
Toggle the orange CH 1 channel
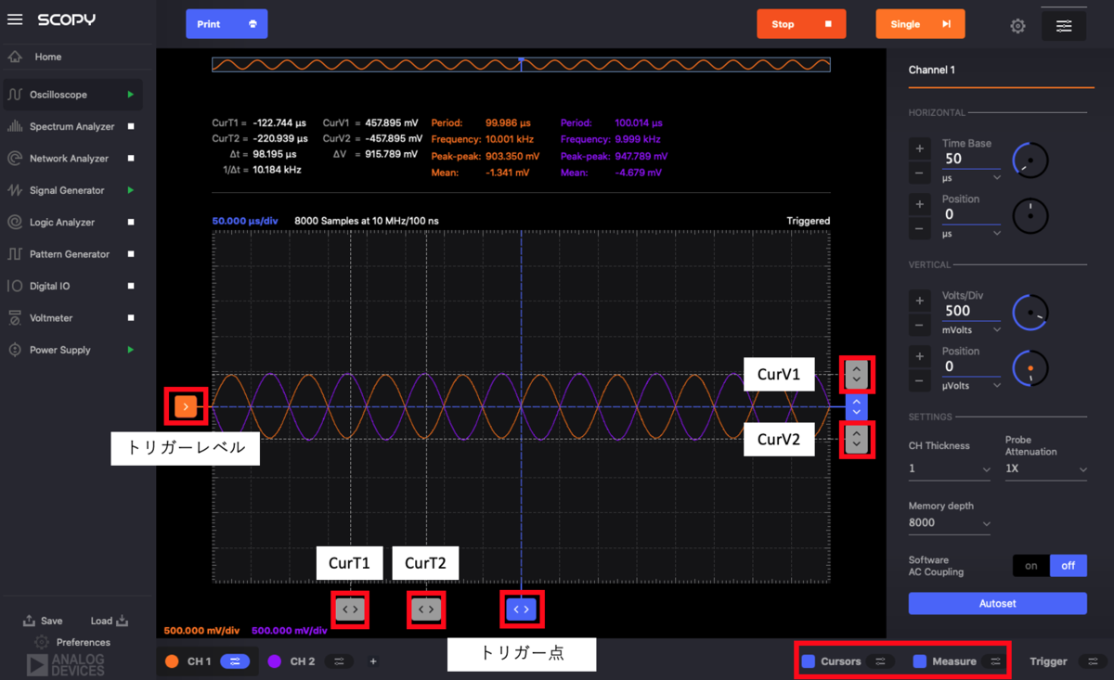point(172,661)
